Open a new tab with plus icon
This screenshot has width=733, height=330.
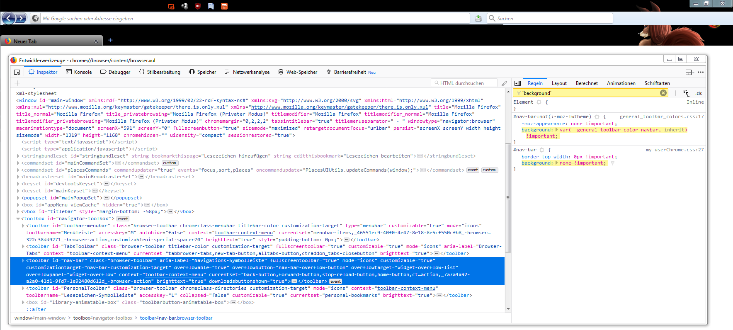[110, 40]
